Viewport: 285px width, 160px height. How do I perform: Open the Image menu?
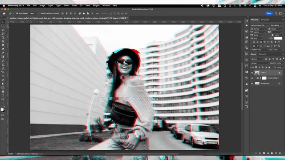[42, 6]
